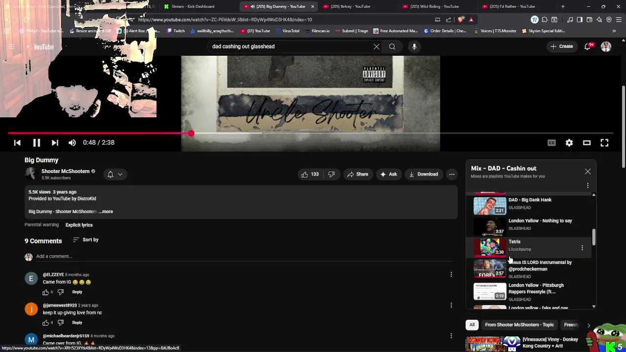Dislike the video with thumbs down

click(x=331, y=174)
